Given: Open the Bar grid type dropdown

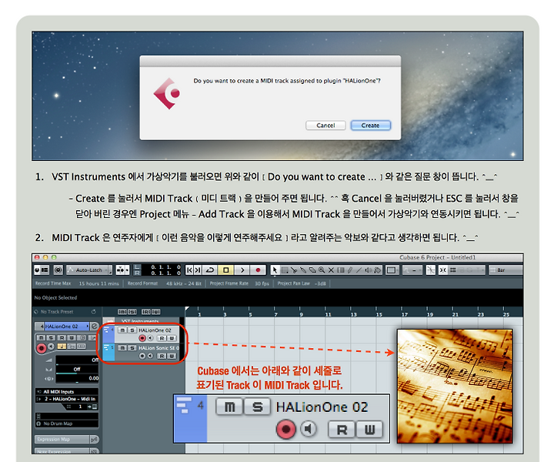Looking at the screenshot, I should (505, 270).
